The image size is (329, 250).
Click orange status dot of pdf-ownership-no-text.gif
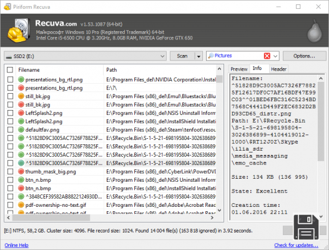point(21,205)
